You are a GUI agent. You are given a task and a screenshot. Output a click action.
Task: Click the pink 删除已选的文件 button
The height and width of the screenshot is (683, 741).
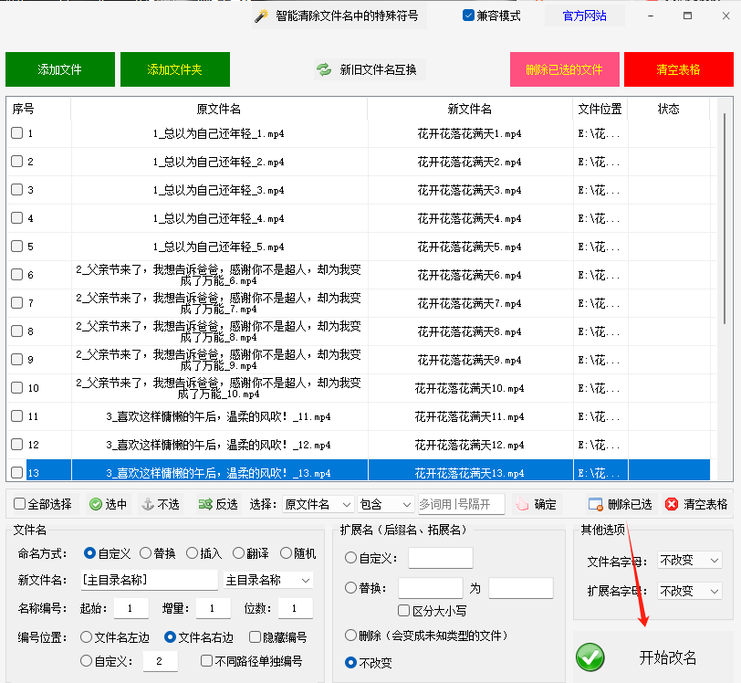564,69
